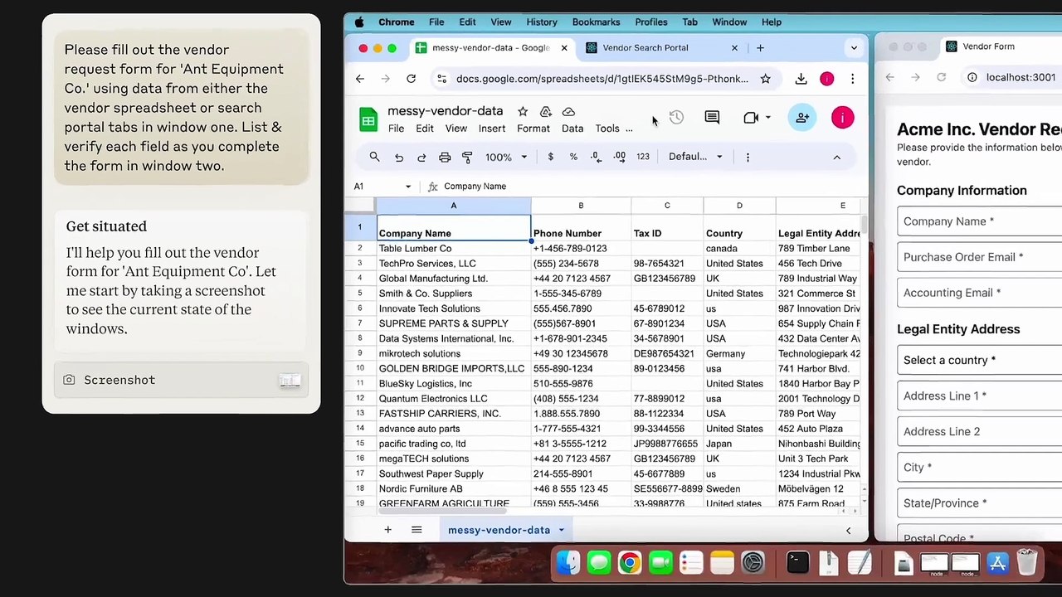
Task: Open the zoom 100% dropdown
Action: pyautogui.click(x=506, y=157)
